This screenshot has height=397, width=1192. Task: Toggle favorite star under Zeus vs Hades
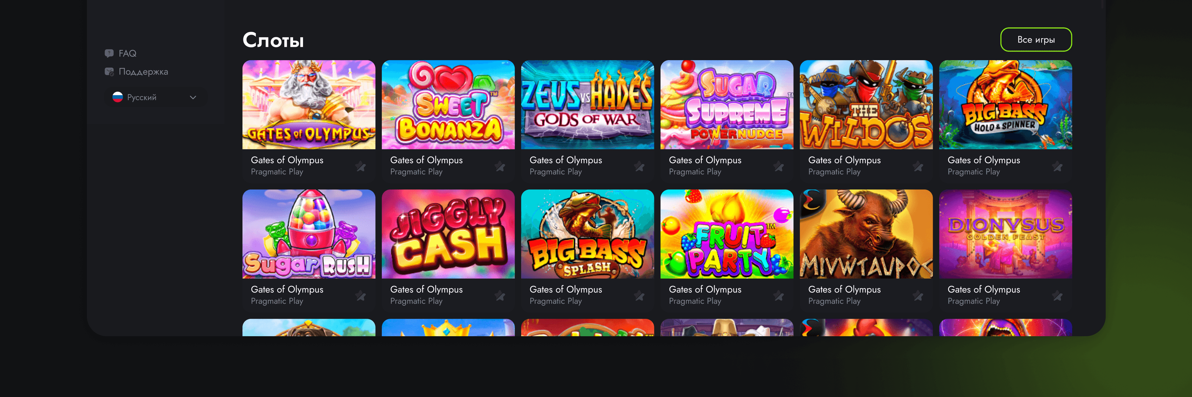(x=639, y=166)
